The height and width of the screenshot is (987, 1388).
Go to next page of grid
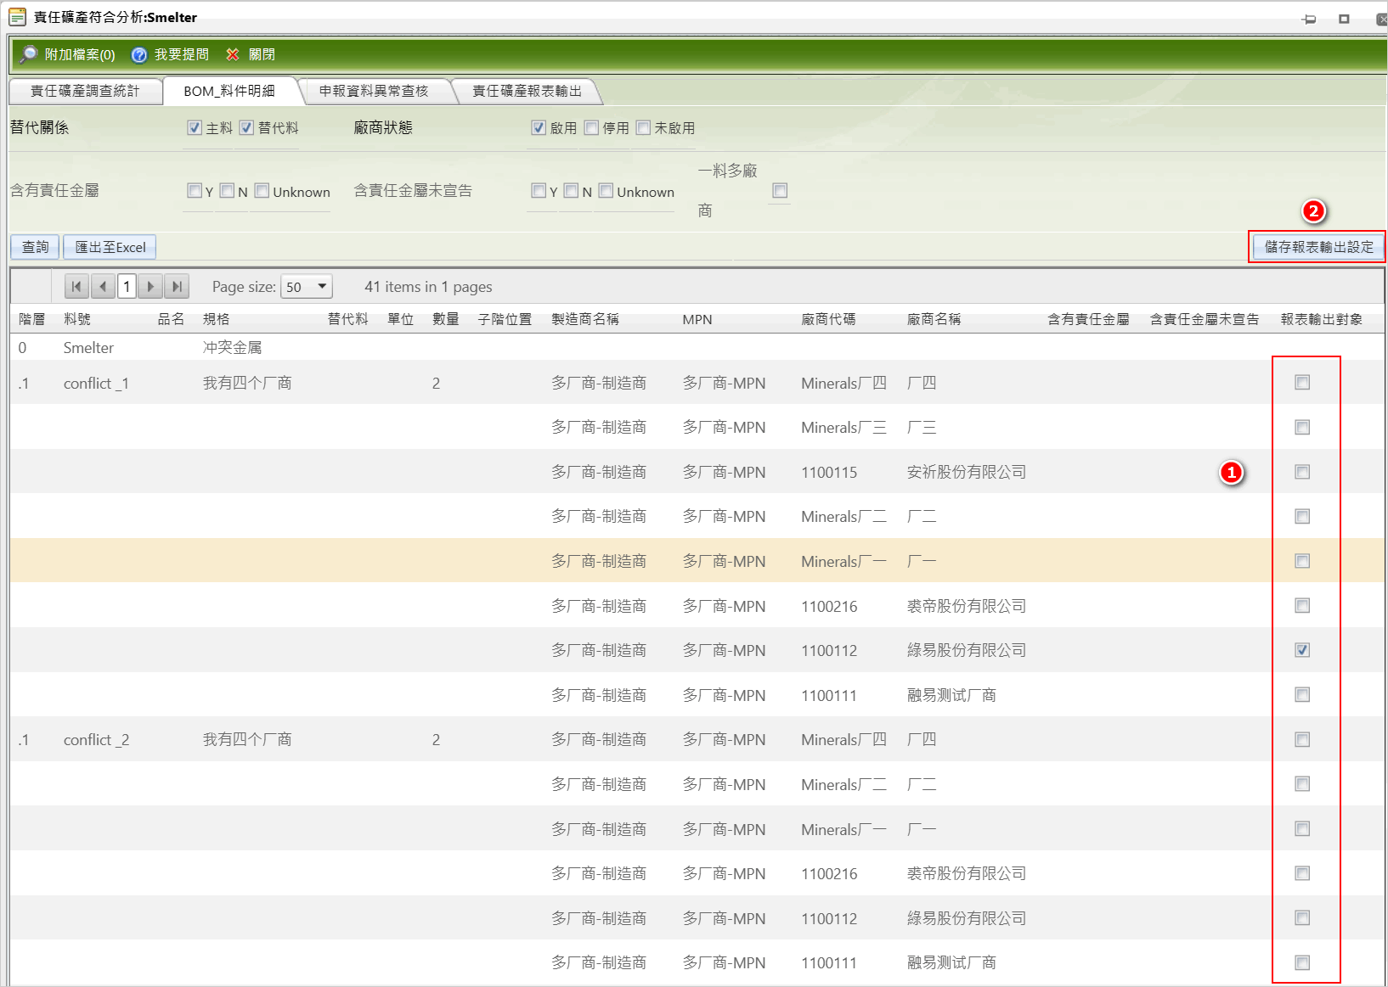150,287
